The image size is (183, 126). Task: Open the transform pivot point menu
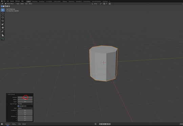[101, 4]
